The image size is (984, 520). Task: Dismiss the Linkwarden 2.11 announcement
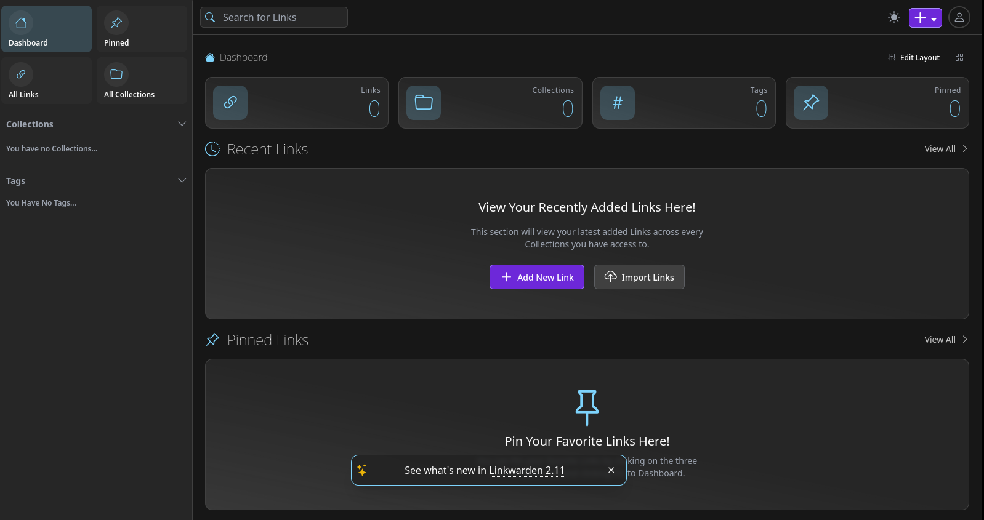(x=611, y=470)
